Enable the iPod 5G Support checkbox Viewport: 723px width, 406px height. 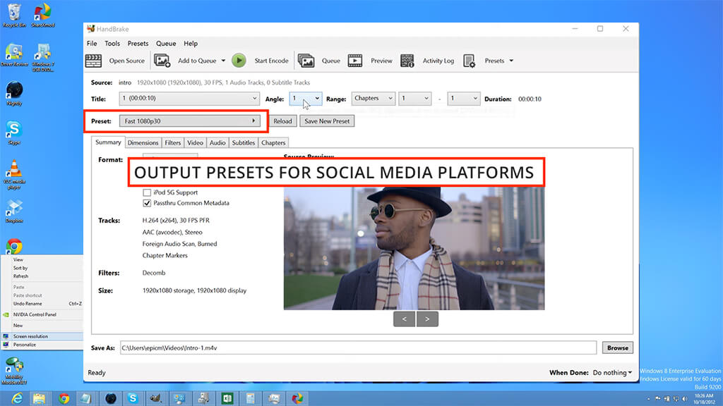(x=147, y=192)
